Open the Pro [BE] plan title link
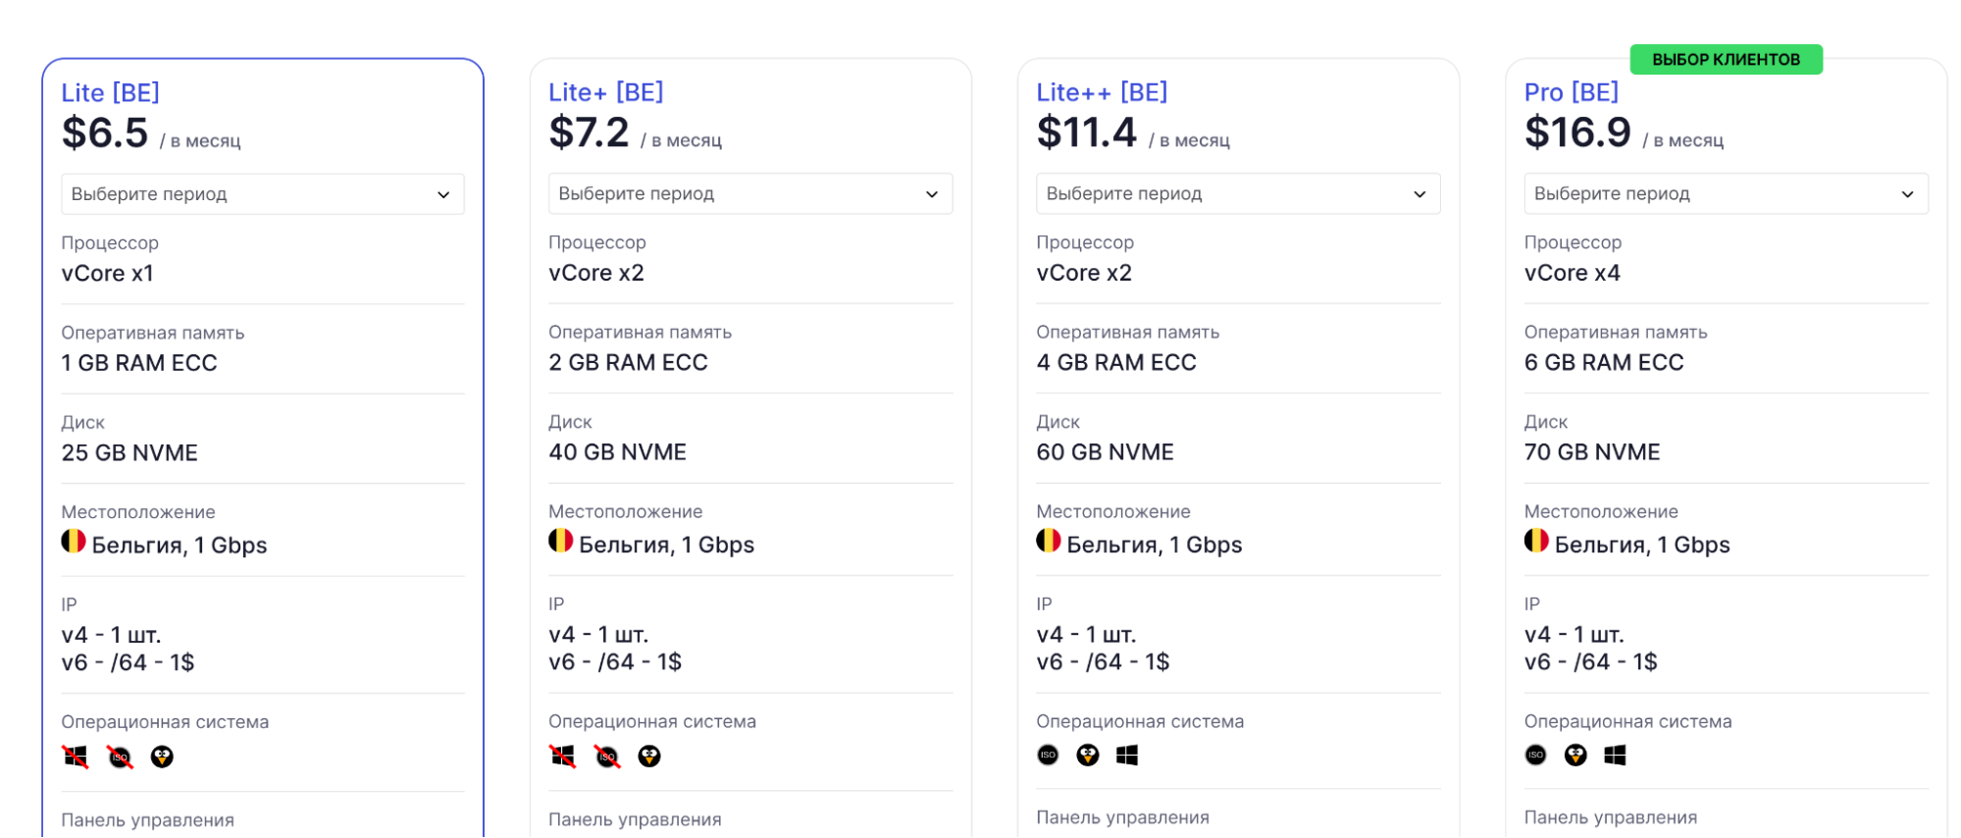 (x=1571, y=92)
